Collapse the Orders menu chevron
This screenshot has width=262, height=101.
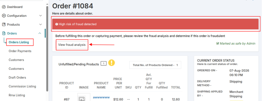[x=40, y=33]
